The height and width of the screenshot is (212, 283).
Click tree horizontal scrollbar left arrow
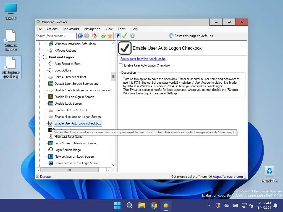[x=38, y=170]
